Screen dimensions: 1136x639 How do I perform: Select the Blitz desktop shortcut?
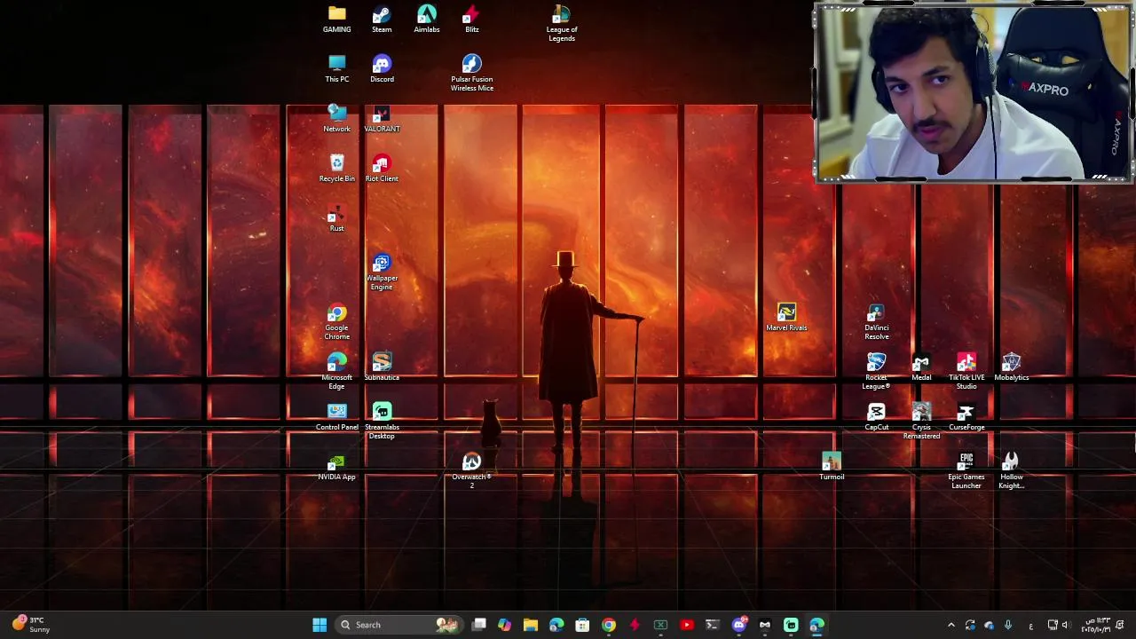[x=472, y=20]
